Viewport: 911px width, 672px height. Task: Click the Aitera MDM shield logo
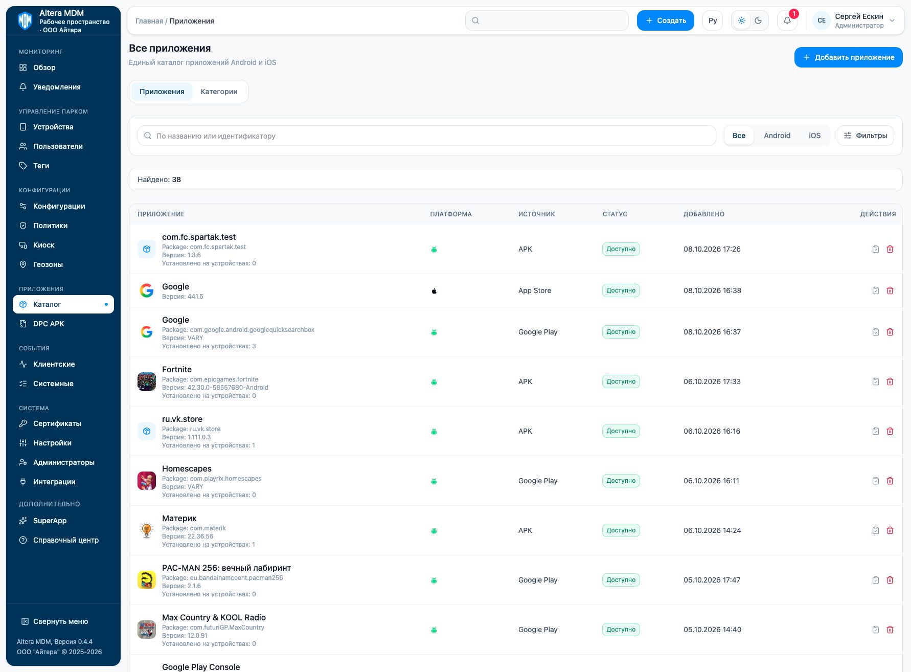25,21
